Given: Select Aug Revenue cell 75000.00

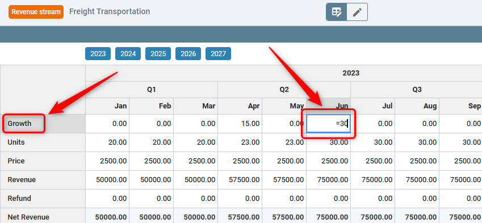Looking at the screenshot, I should click(x=417, y=180).
